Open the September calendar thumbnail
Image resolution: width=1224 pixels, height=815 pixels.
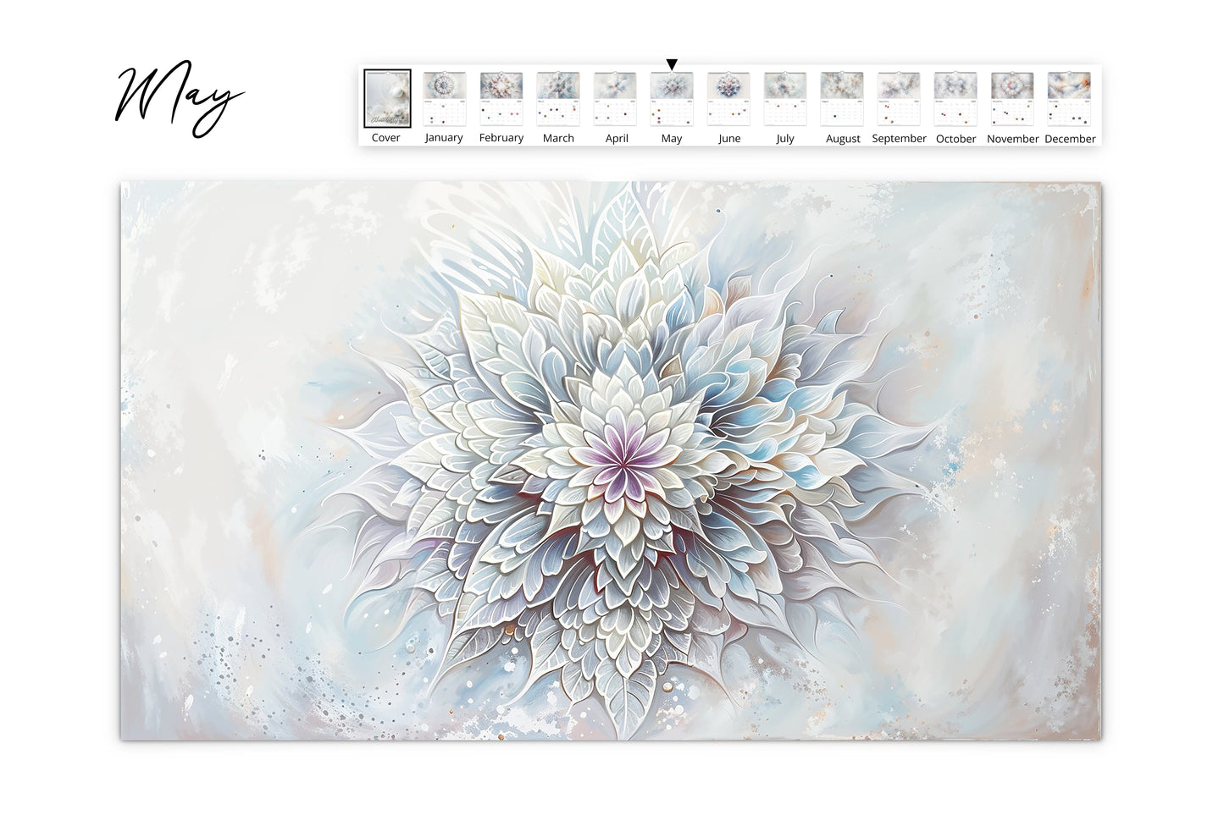(899, 98)
